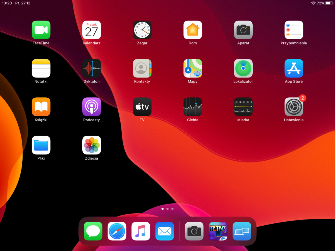Launch the Książki books app

point(41,107)
